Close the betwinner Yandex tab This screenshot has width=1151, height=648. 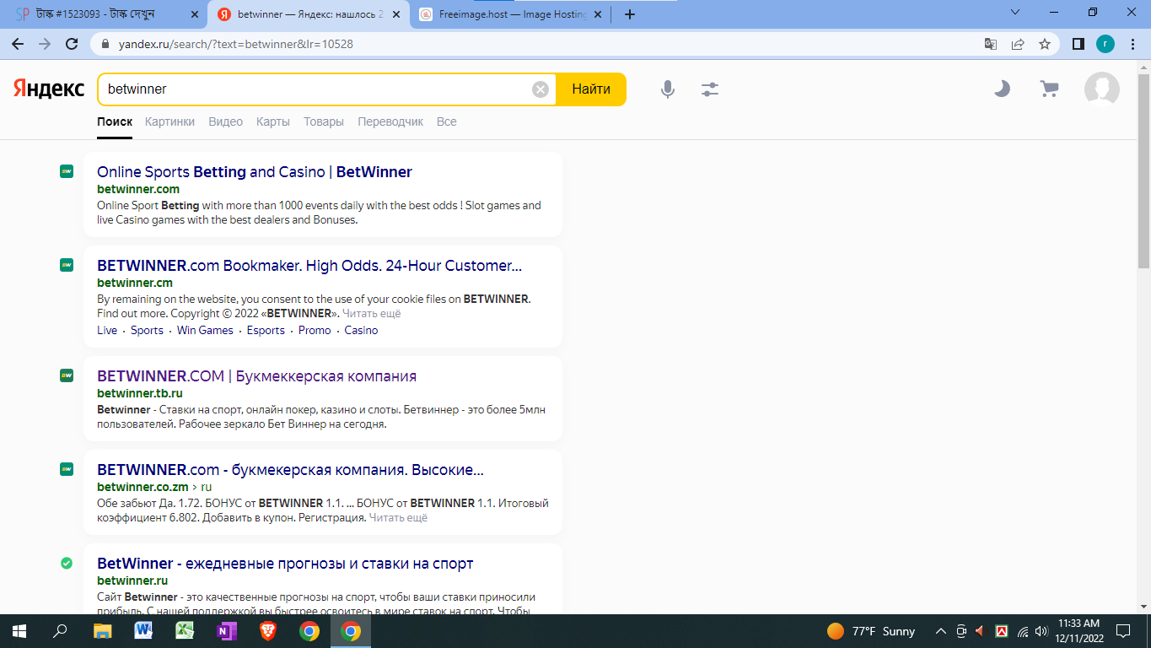point(397,14)
